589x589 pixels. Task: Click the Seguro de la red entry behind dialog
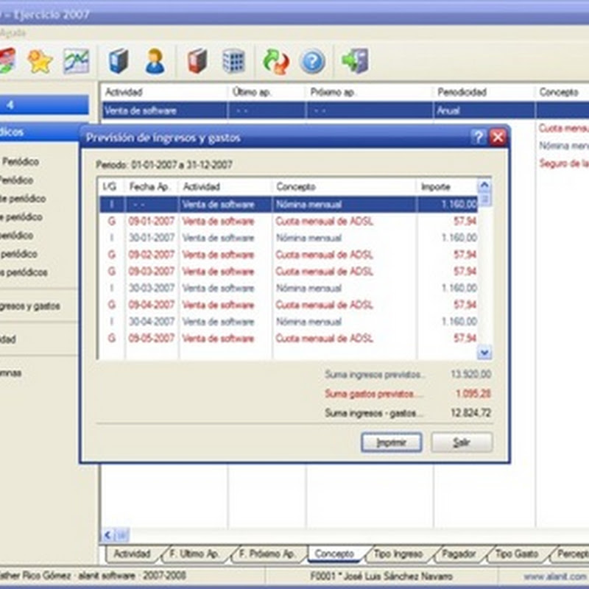click(564, 163)
